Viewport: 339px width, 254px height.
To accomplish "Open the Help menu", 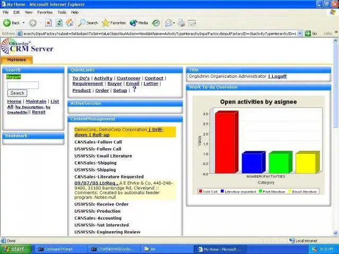I will (75, 12).
